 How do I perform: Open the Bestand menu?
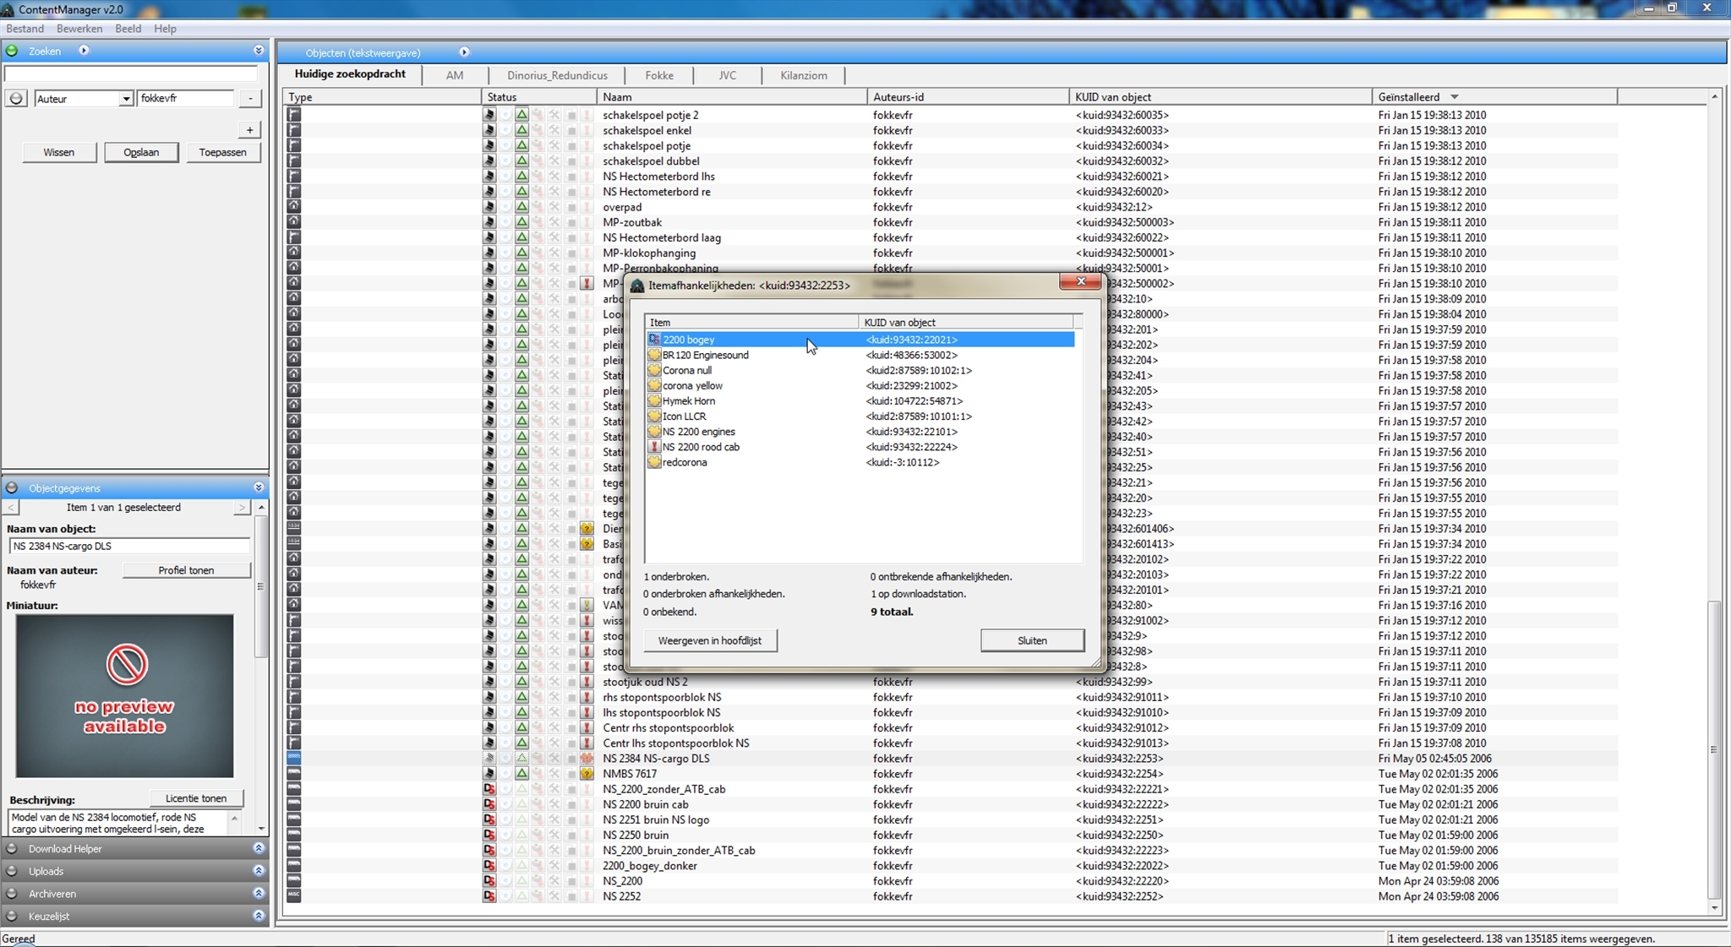coord(25,29)
